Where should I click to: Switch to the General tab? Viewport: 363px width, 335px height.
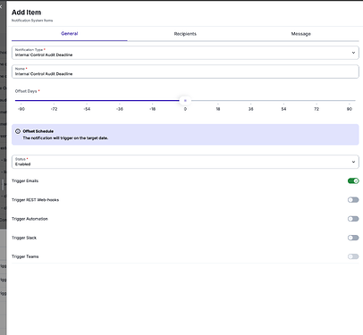[70, 34]
